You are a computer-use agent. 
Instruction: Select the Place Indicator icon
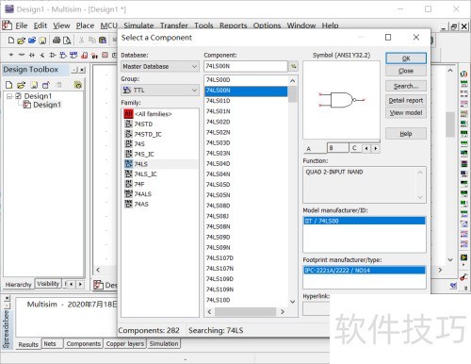(105, 56)
